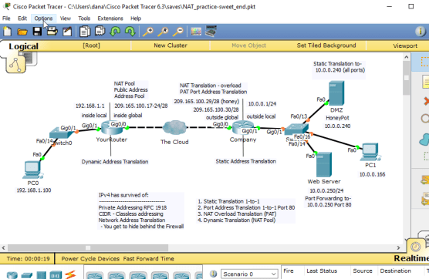429x279 pixels.
Task: Open the Help menu
Action: point(136,18)
